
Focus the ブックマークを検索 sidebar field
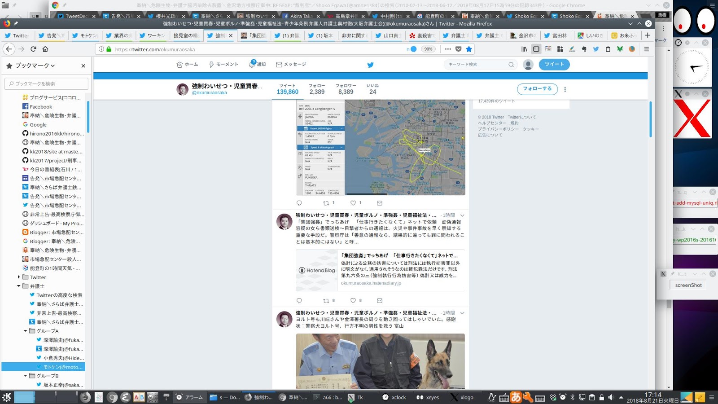(46, 83)
